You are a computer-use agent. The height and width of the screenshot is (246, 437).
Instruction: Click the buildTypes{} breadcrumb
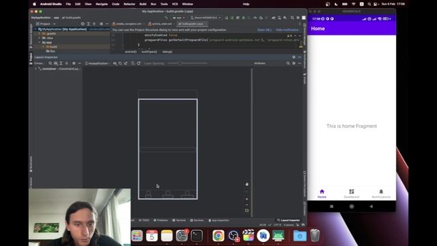click(149, 52)
